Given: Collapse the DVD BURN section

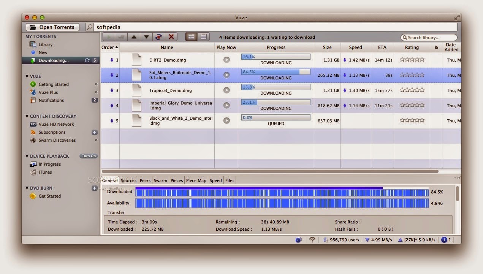Looking at the screenshot, I should [x=27, y=188].
